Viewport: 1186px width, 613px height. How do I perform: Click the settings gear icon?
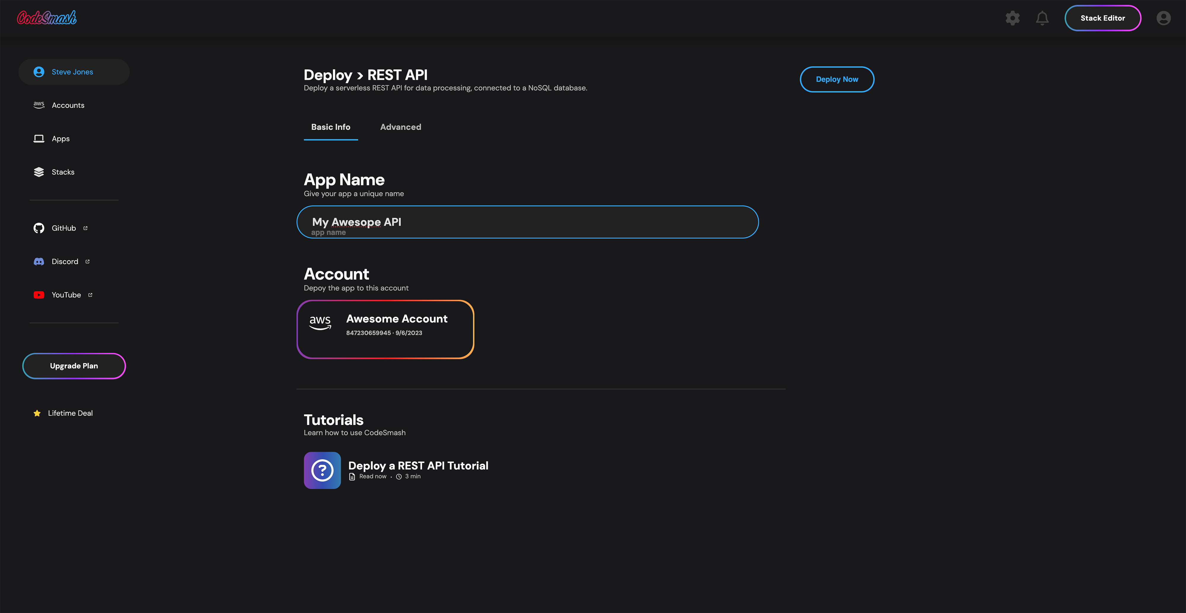click(x=1013, y=18)
